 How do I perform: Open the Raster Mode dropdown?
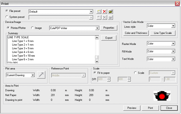(x=173, y=44)
